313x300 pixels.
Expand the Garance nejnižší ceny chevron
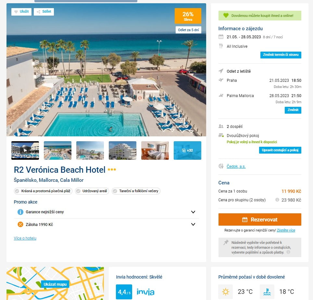point(193,212)
